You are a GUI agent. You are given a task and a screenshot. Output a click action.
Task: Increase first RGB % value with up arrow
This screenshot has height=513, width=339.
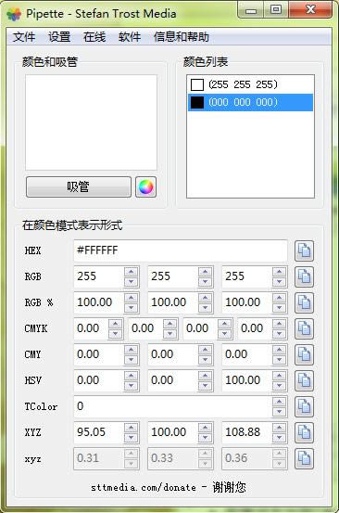131,298
